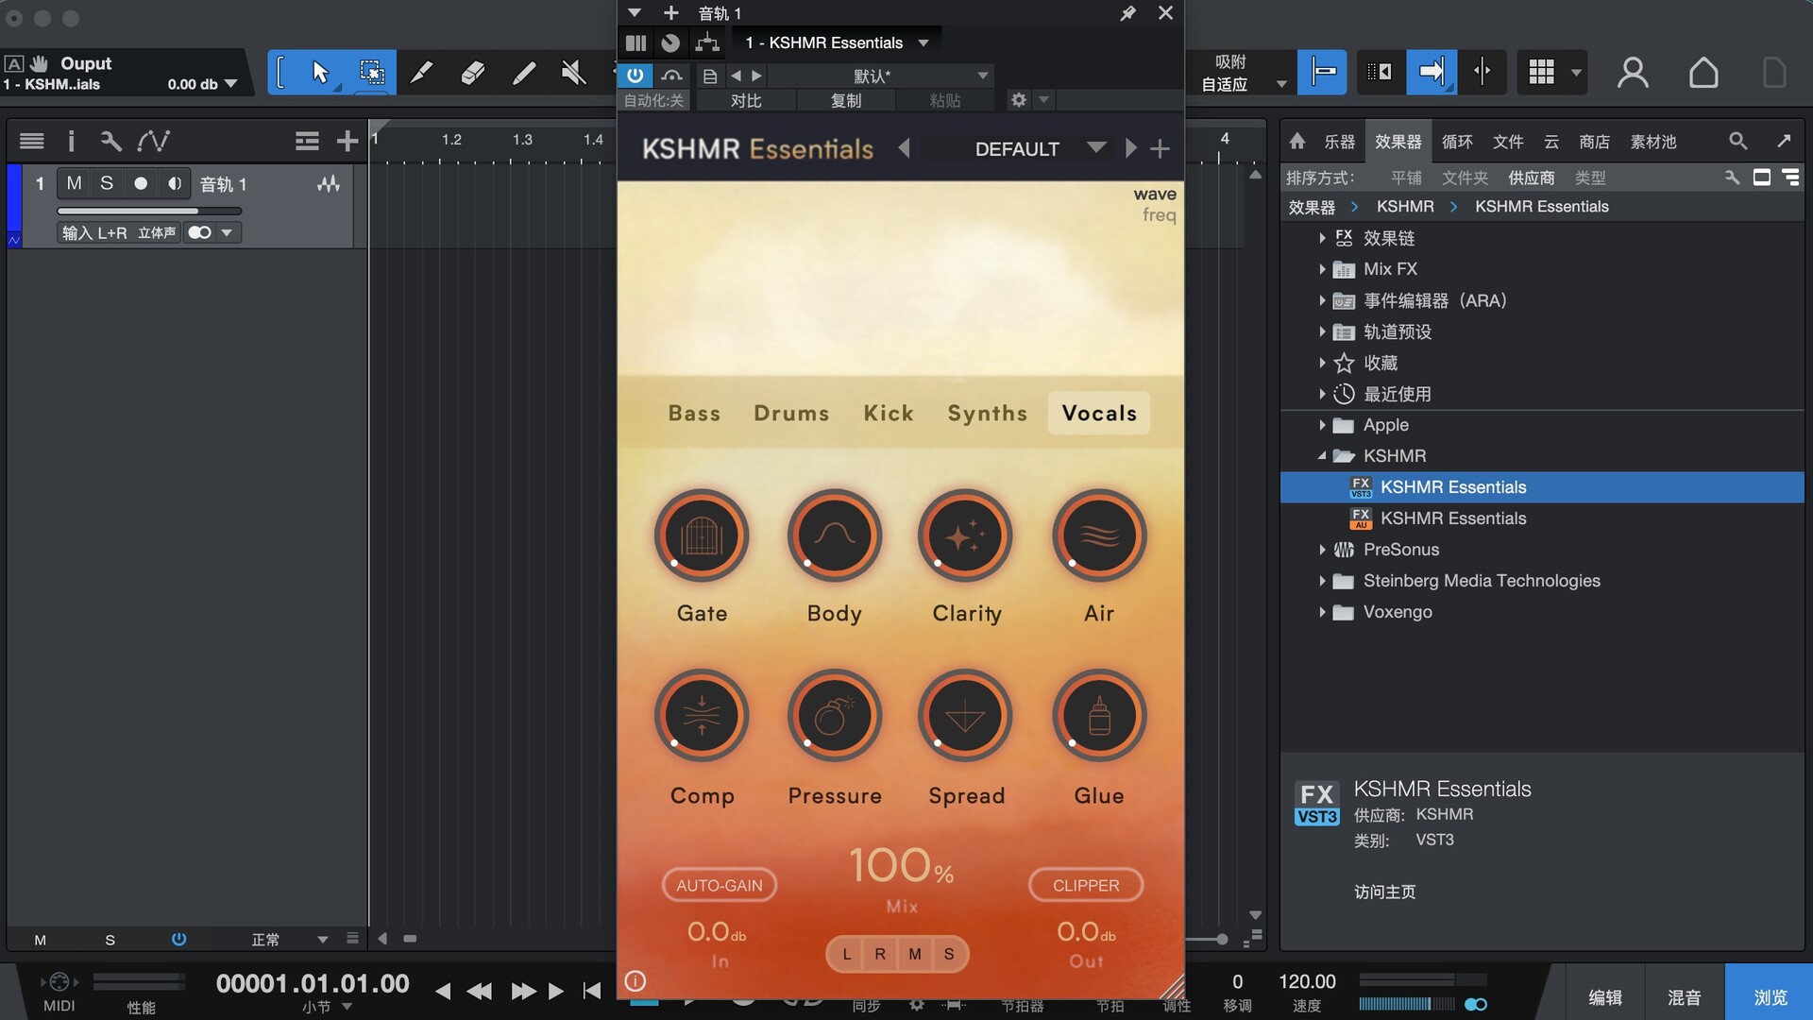Click the Gate knob
The width and height of the screenshot is (1813, 1020).
[x=702, y=536]
